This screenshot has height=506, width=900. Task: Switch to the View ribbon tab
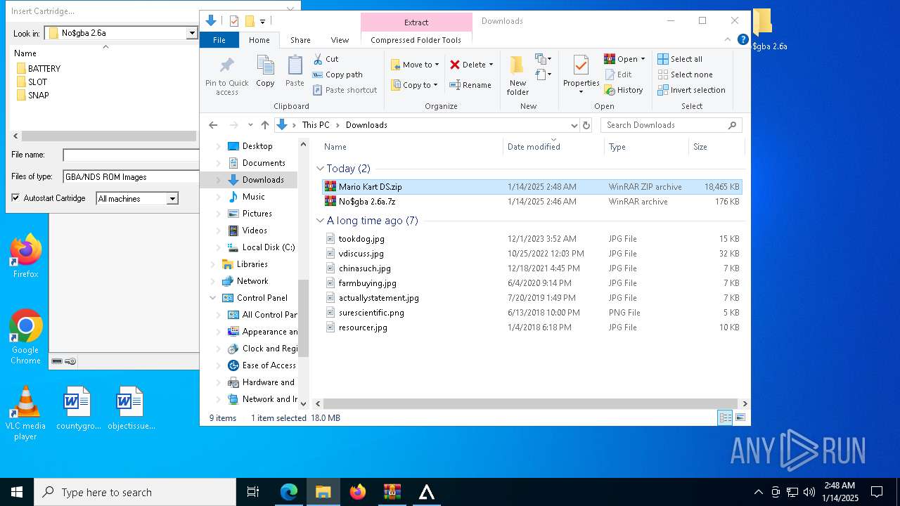click(x=340, y=40)
